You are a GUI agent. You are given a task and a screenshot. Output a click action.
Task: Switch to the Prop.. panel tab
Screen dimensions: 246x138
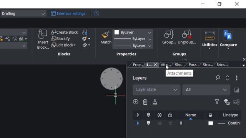click(138, 65)
